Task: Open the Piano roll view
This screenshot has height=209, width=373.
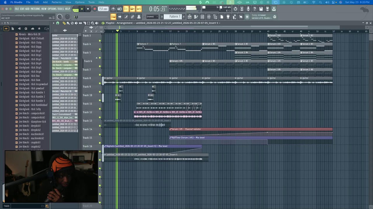Action: 196,17
